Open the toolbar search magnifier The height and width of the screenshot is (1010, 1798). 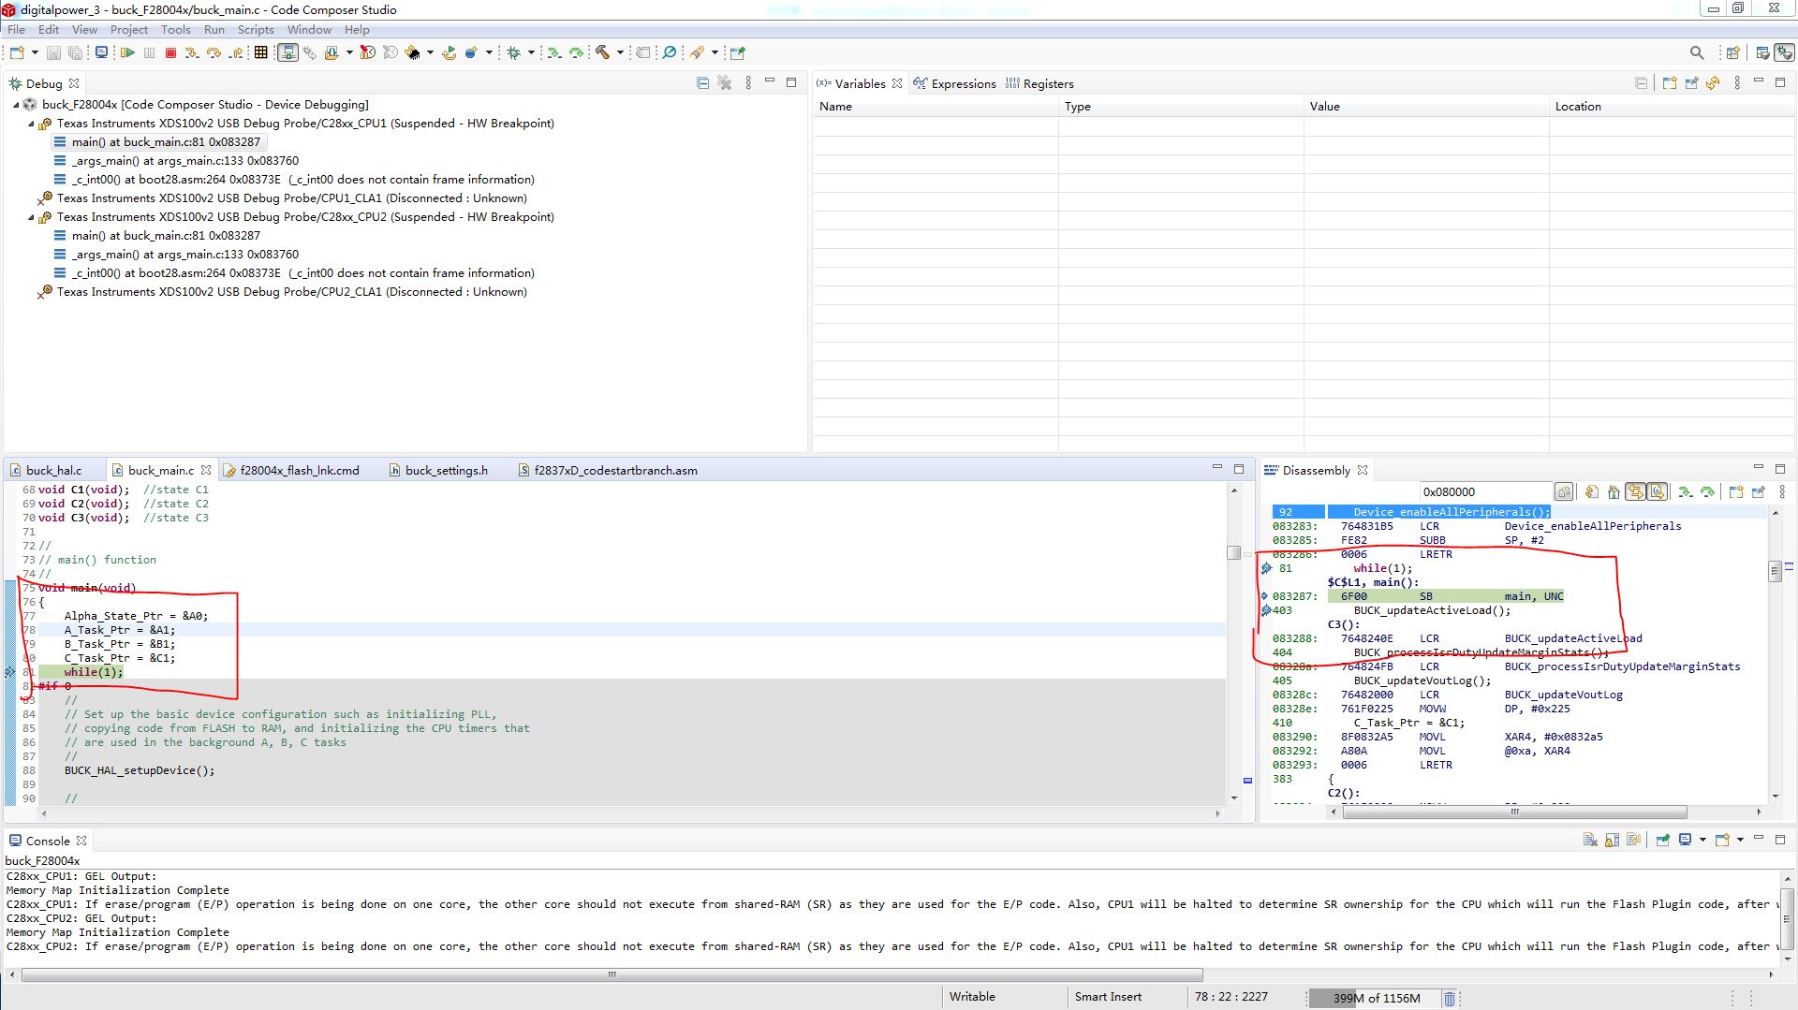pyautogui.click(x=1696, y=53)
